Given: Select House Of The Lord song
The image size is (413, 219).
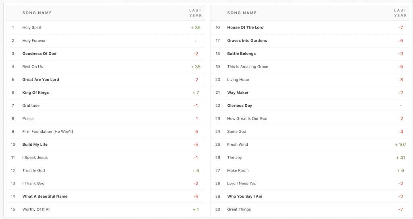Looking at the screenshot, I should [x=245, y=28].
